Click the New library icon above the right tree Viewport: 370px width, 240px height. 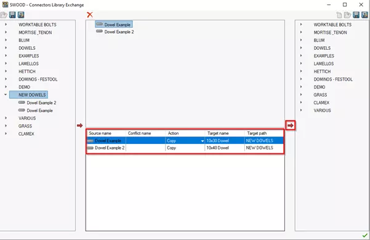coord(339,15)
